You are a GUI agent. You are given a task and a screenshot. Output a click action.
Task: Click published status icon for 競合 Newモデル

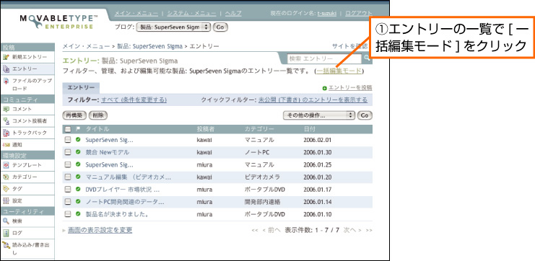click(x=78, y=152)
